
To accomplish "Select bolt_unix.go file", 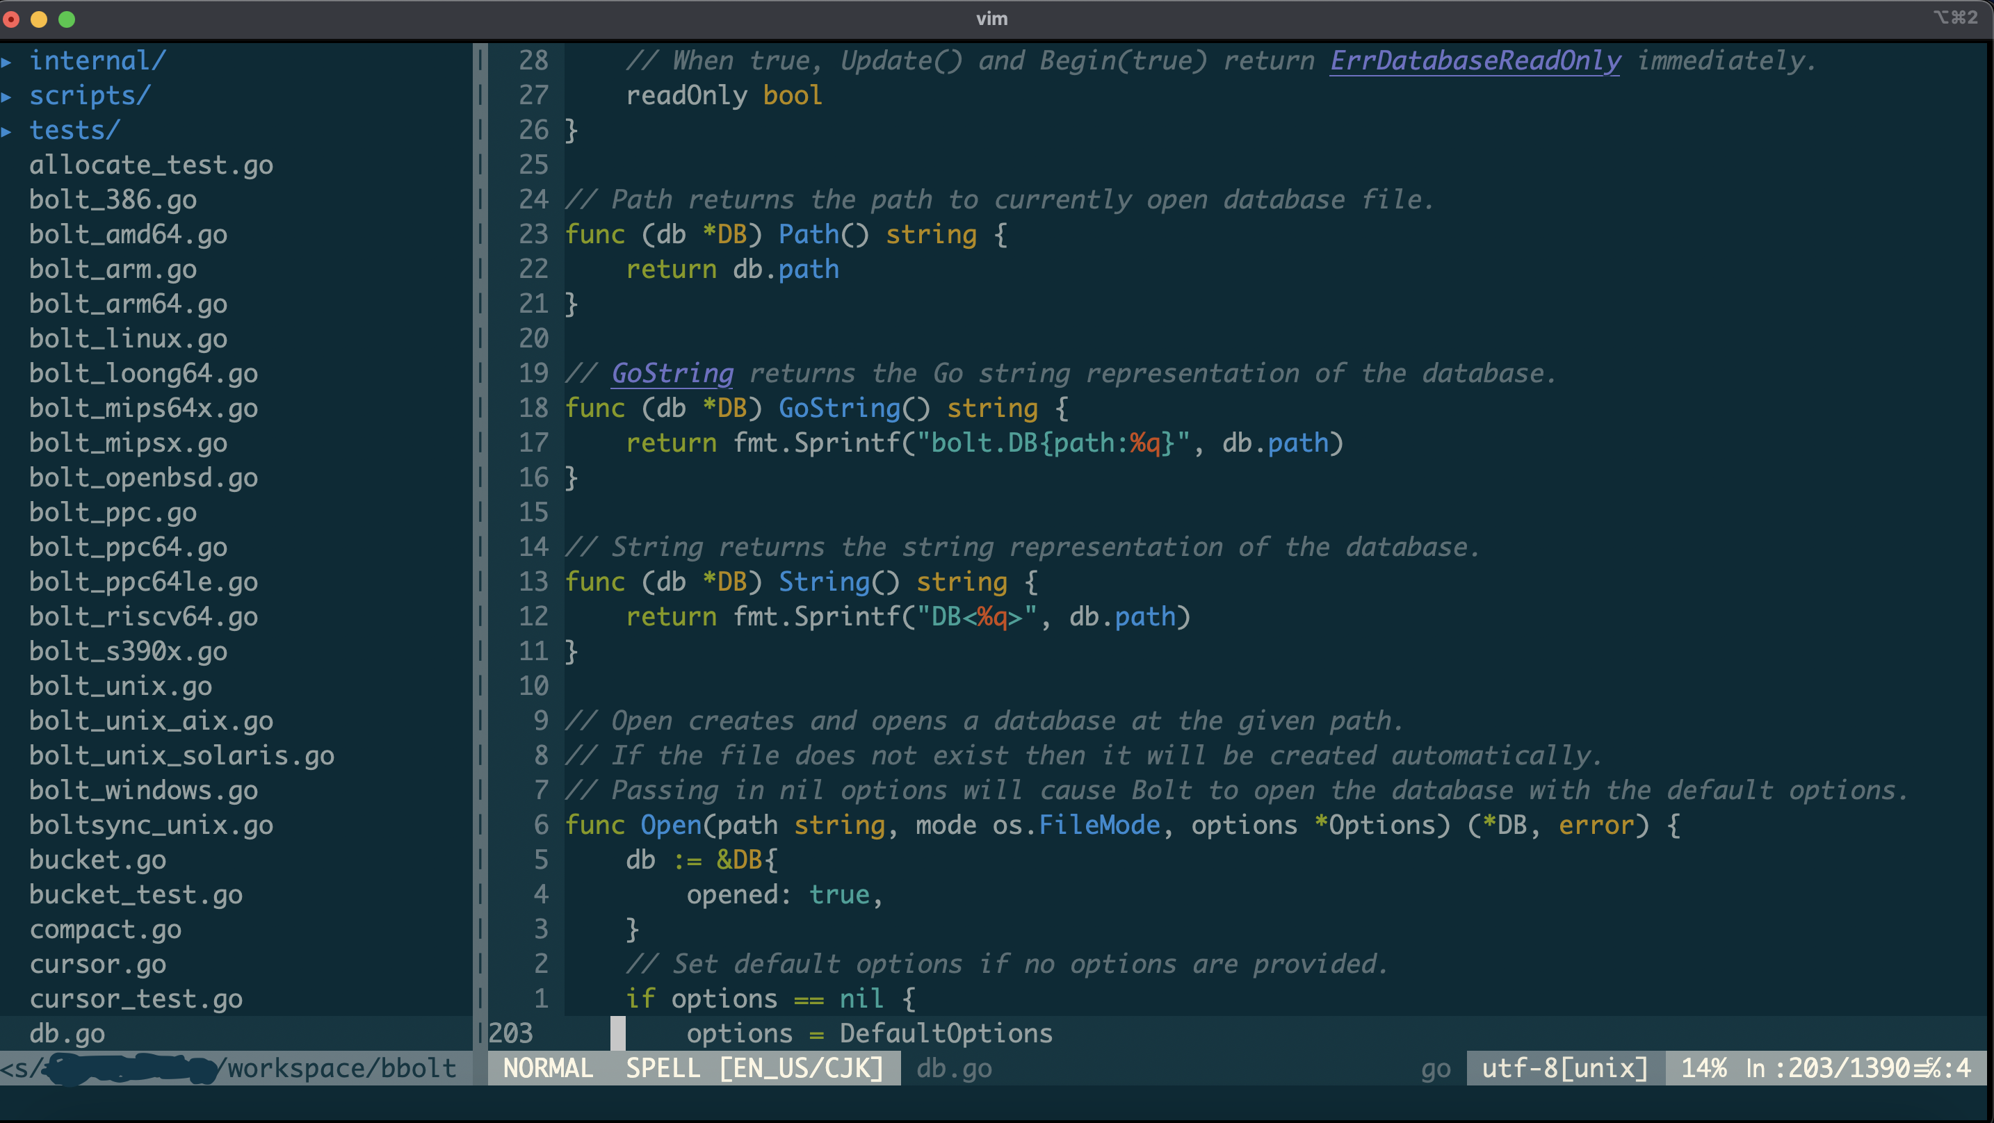I will coord(121,687).
